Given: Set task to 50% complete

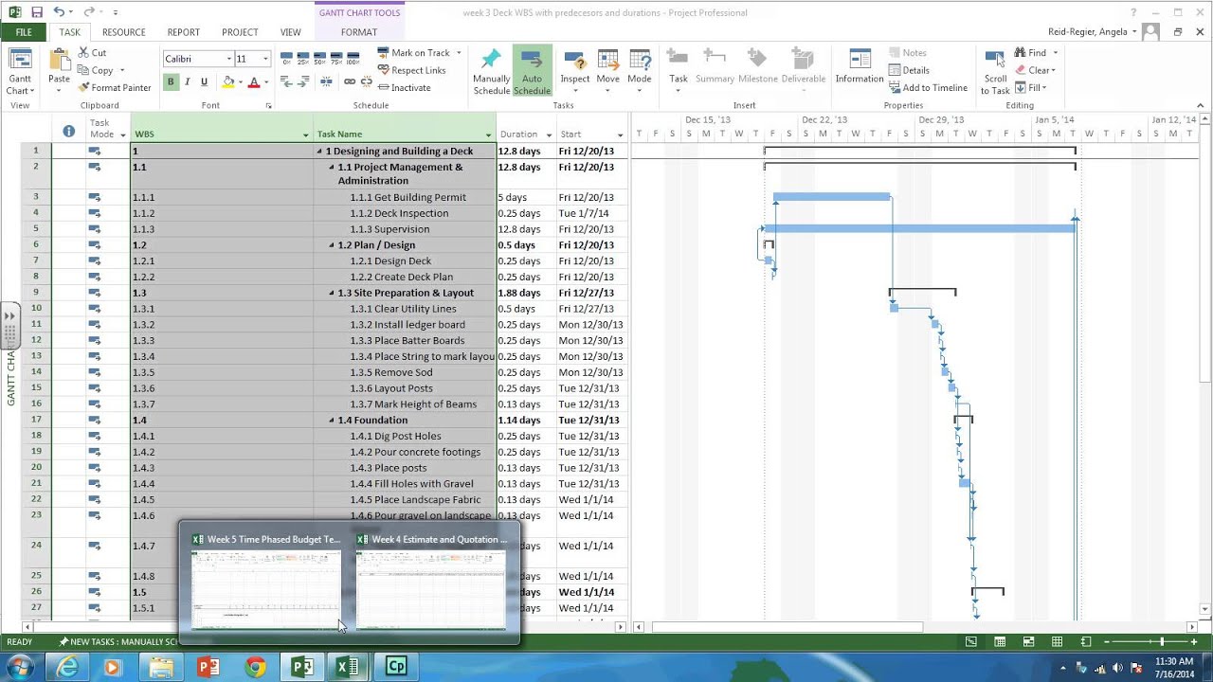Looking at the screenshot, I should click(x=320, y=59).
